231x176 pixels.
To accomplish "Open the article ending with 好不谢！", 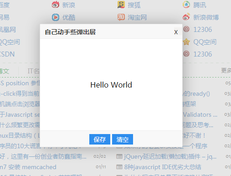I will (194, 135).
